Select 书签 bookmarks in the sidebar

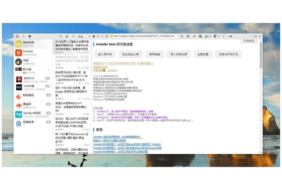point(26,60)
